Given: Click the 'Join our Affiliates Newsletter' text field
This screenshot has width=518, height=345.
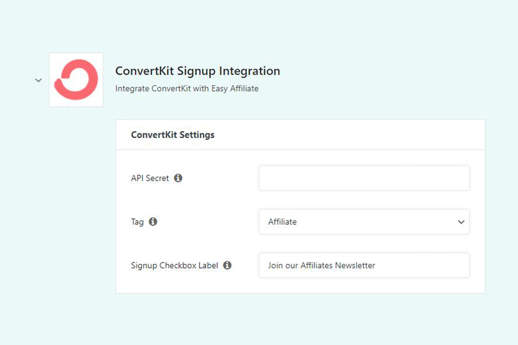Looking at the screenshot, I should pyautogui.click(x=364, y=265).
